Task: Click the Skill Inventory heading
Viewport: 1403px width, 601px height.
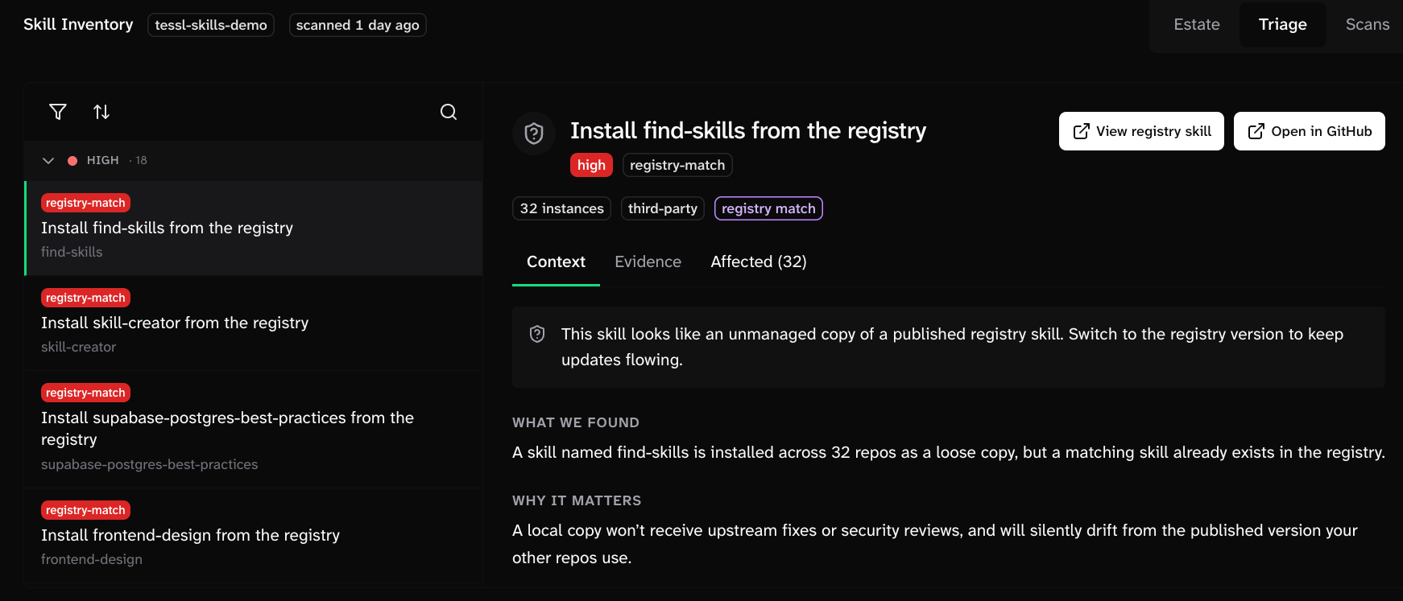Action: (78, 24)
